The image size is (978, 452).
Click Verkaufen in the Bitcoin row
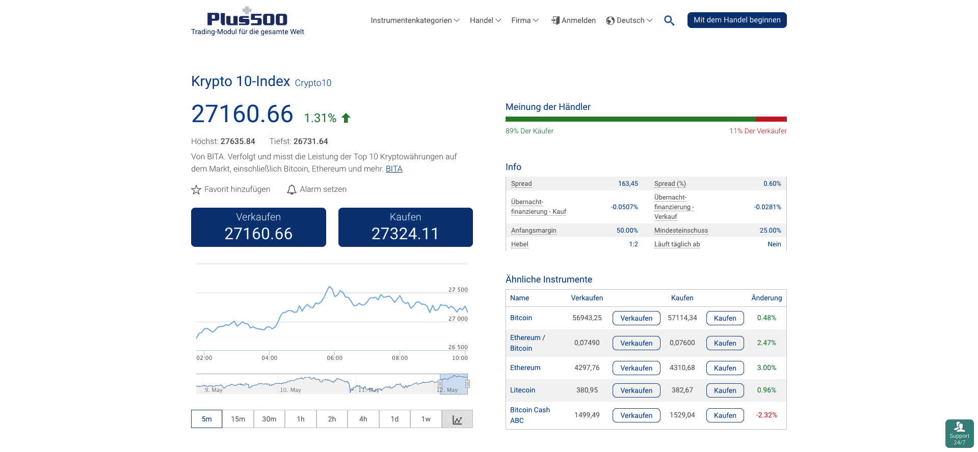point(637,318)
